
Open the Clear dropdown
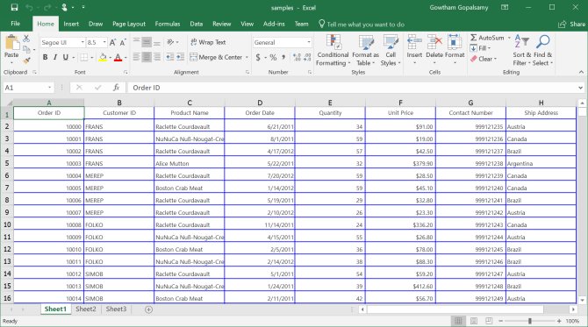[x=484, y=59]
